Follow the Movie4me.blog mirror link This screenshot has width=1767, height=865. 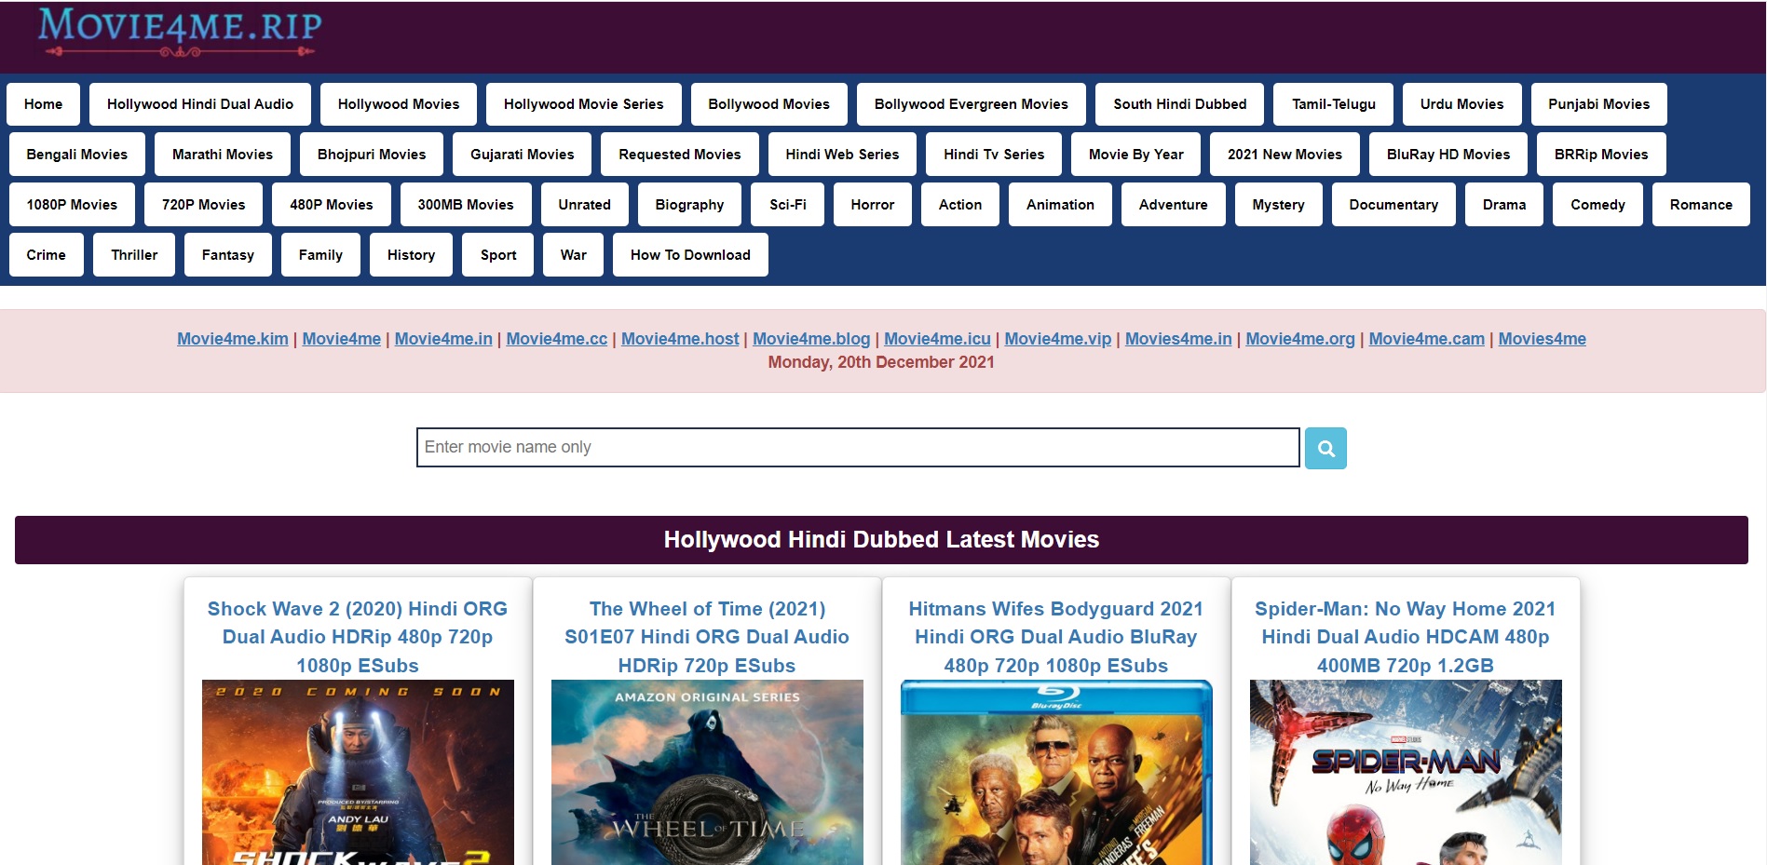click(810, 339)
